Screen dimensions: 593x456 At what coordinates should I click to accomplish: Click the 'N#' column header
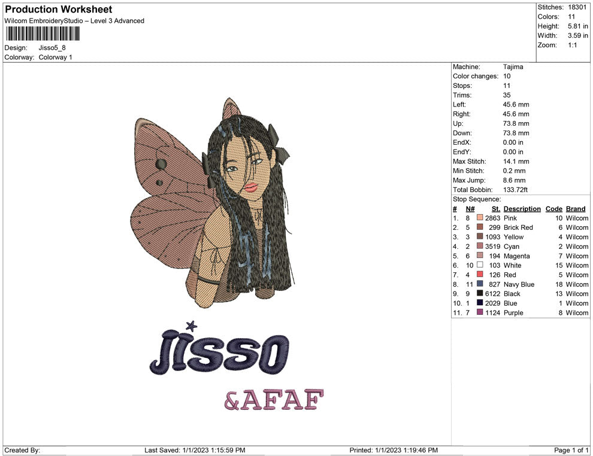[470, 209]
